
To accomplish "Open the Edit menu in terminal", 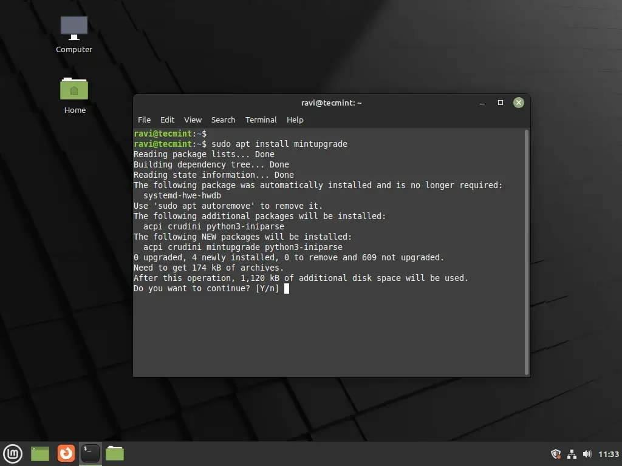I will pyautogui.click(x=167, y=120).
